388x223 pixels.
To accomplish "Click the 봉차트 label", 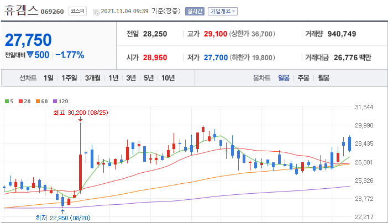I will (x=261, y=78).
